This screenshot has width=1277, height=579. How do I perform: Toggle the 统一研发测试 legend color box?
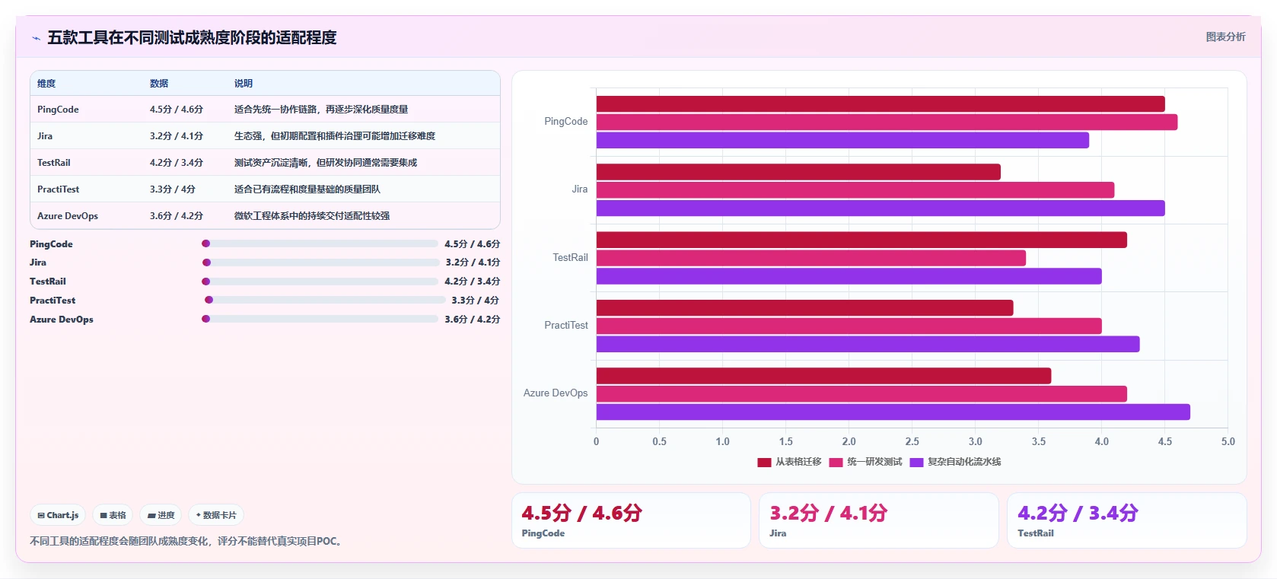point(836,462)
